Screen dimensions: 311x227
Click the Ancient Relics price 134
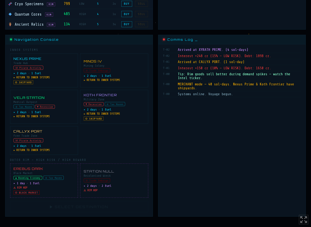tap(67, 24)
